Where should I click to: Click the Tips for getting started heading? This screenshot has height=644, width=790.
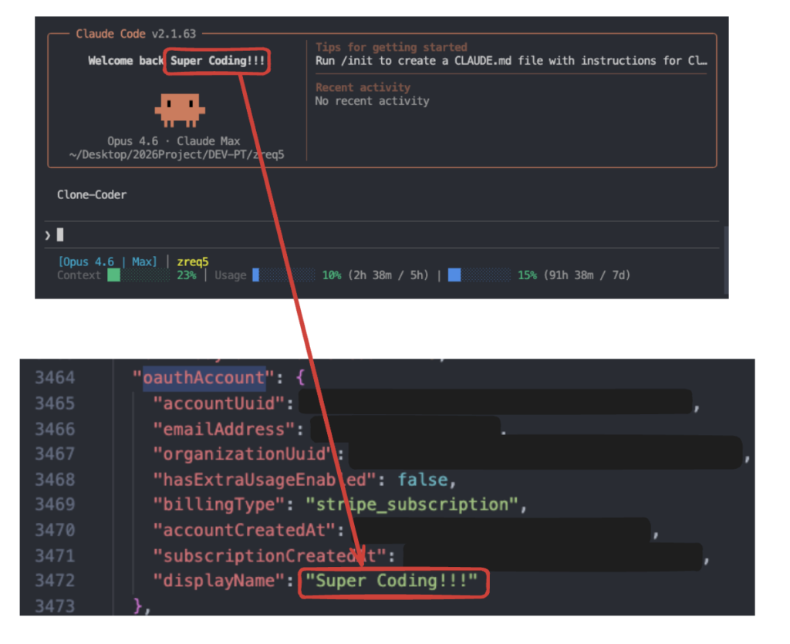(x=391, y=47)
